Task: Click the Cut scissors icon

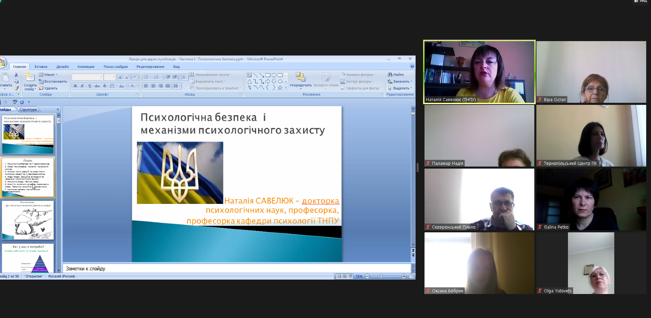Action: tap(16, 75)
